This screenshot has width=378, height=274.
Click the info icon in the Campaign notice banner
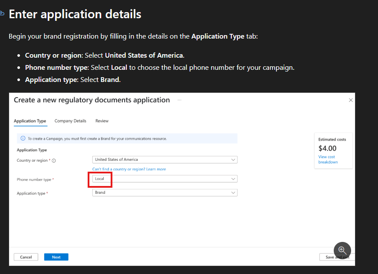pyautogui.click(x=23, y=138)
